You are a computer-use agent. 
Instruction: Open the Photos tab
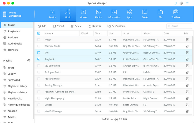[99, 14]
